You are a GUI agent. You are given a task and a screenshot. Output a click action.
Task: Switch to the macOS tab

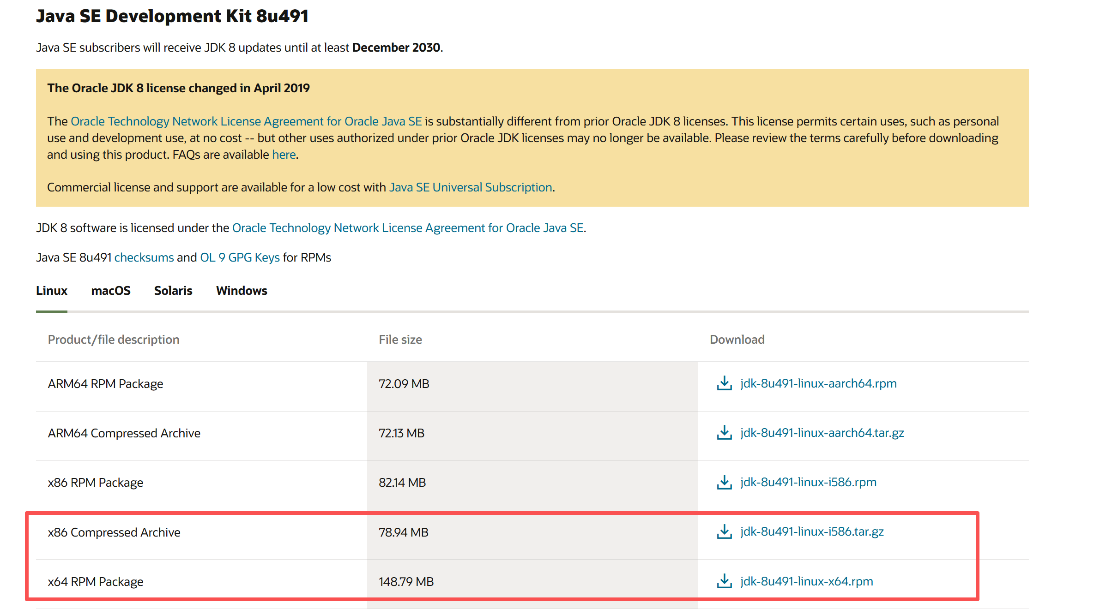[x=111, y=291]
